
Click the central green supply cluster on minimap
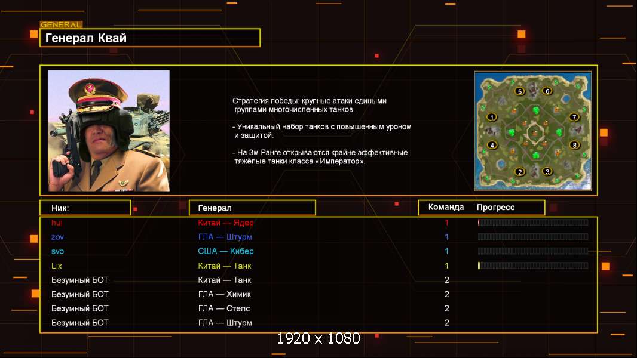[x=533, y=132]
